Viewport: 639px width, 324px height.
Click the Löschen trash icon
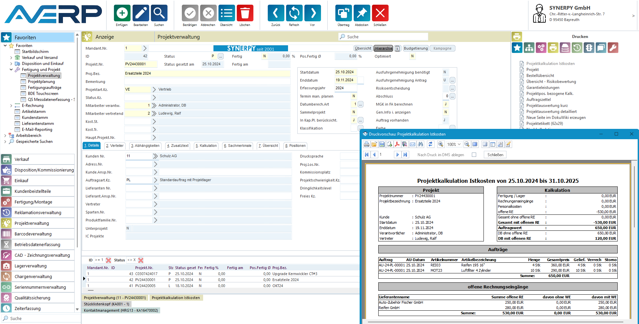point(245,13)
